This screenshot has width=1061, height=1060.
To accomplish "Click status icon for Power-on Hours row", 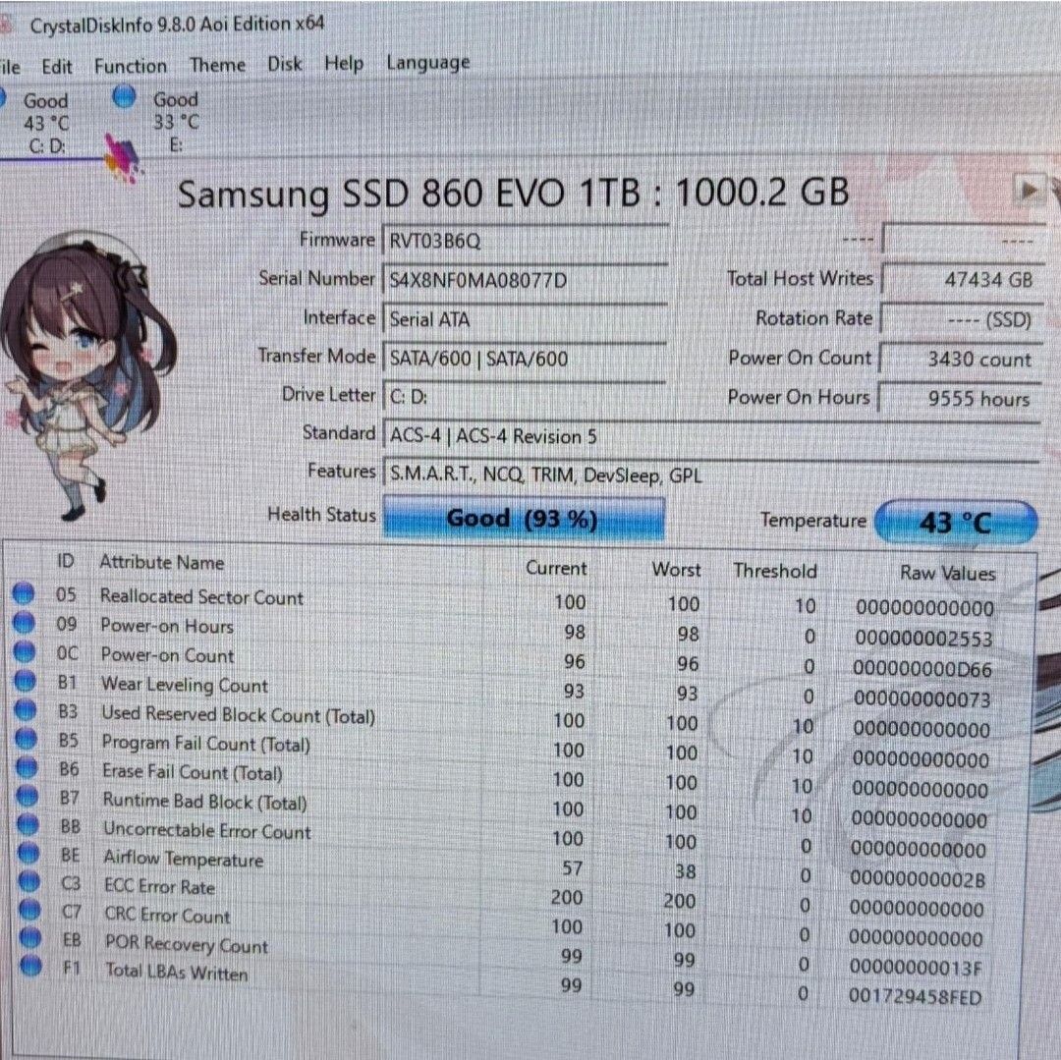I will (24, 622).
